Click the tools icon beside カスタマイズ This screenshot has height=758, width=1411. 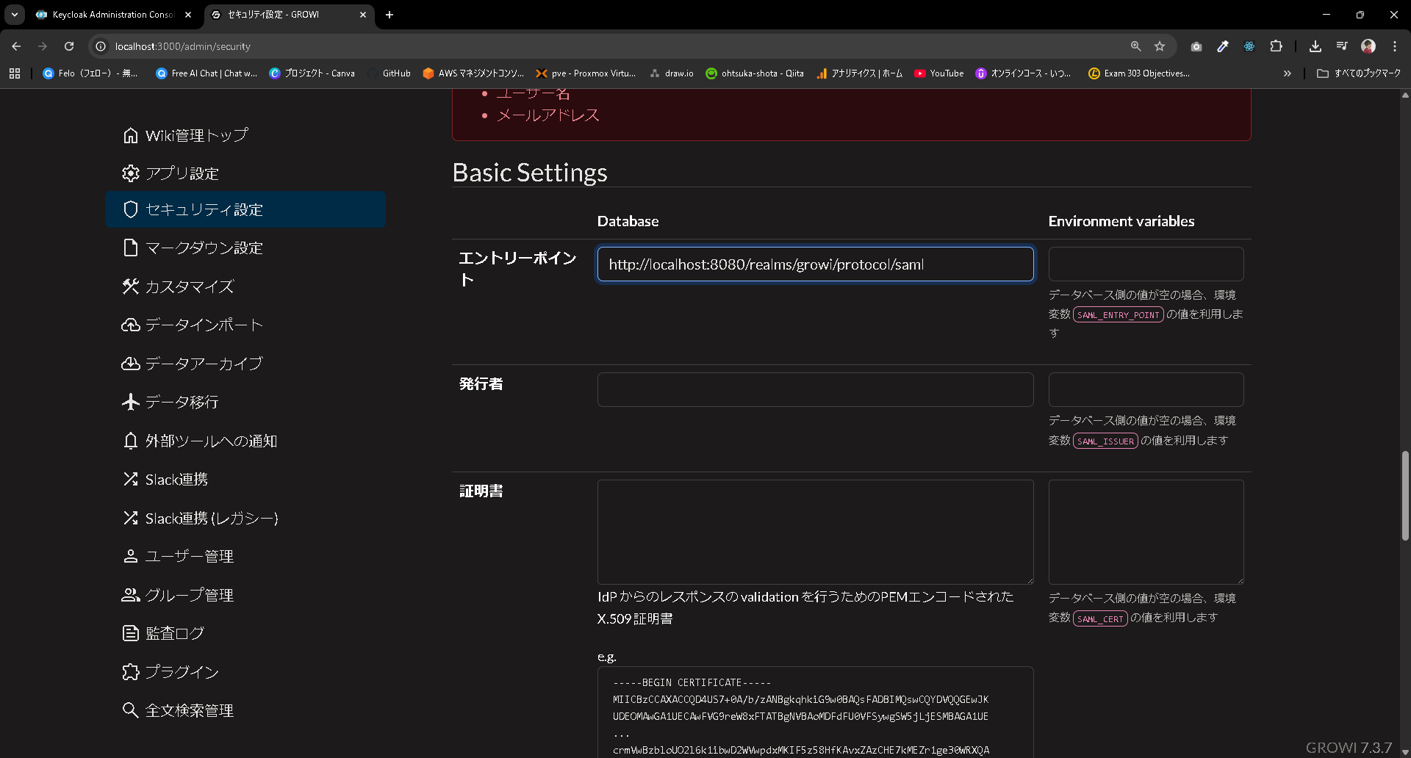[x=130, y=286]
